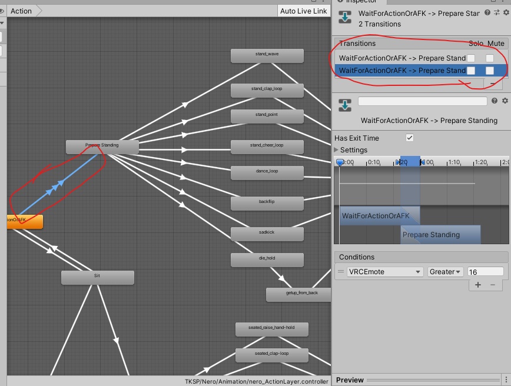This screenshot has height=386, width=511.
Task: Open the Greater condition mode dropdown
Action: click(x=445, y=272)
